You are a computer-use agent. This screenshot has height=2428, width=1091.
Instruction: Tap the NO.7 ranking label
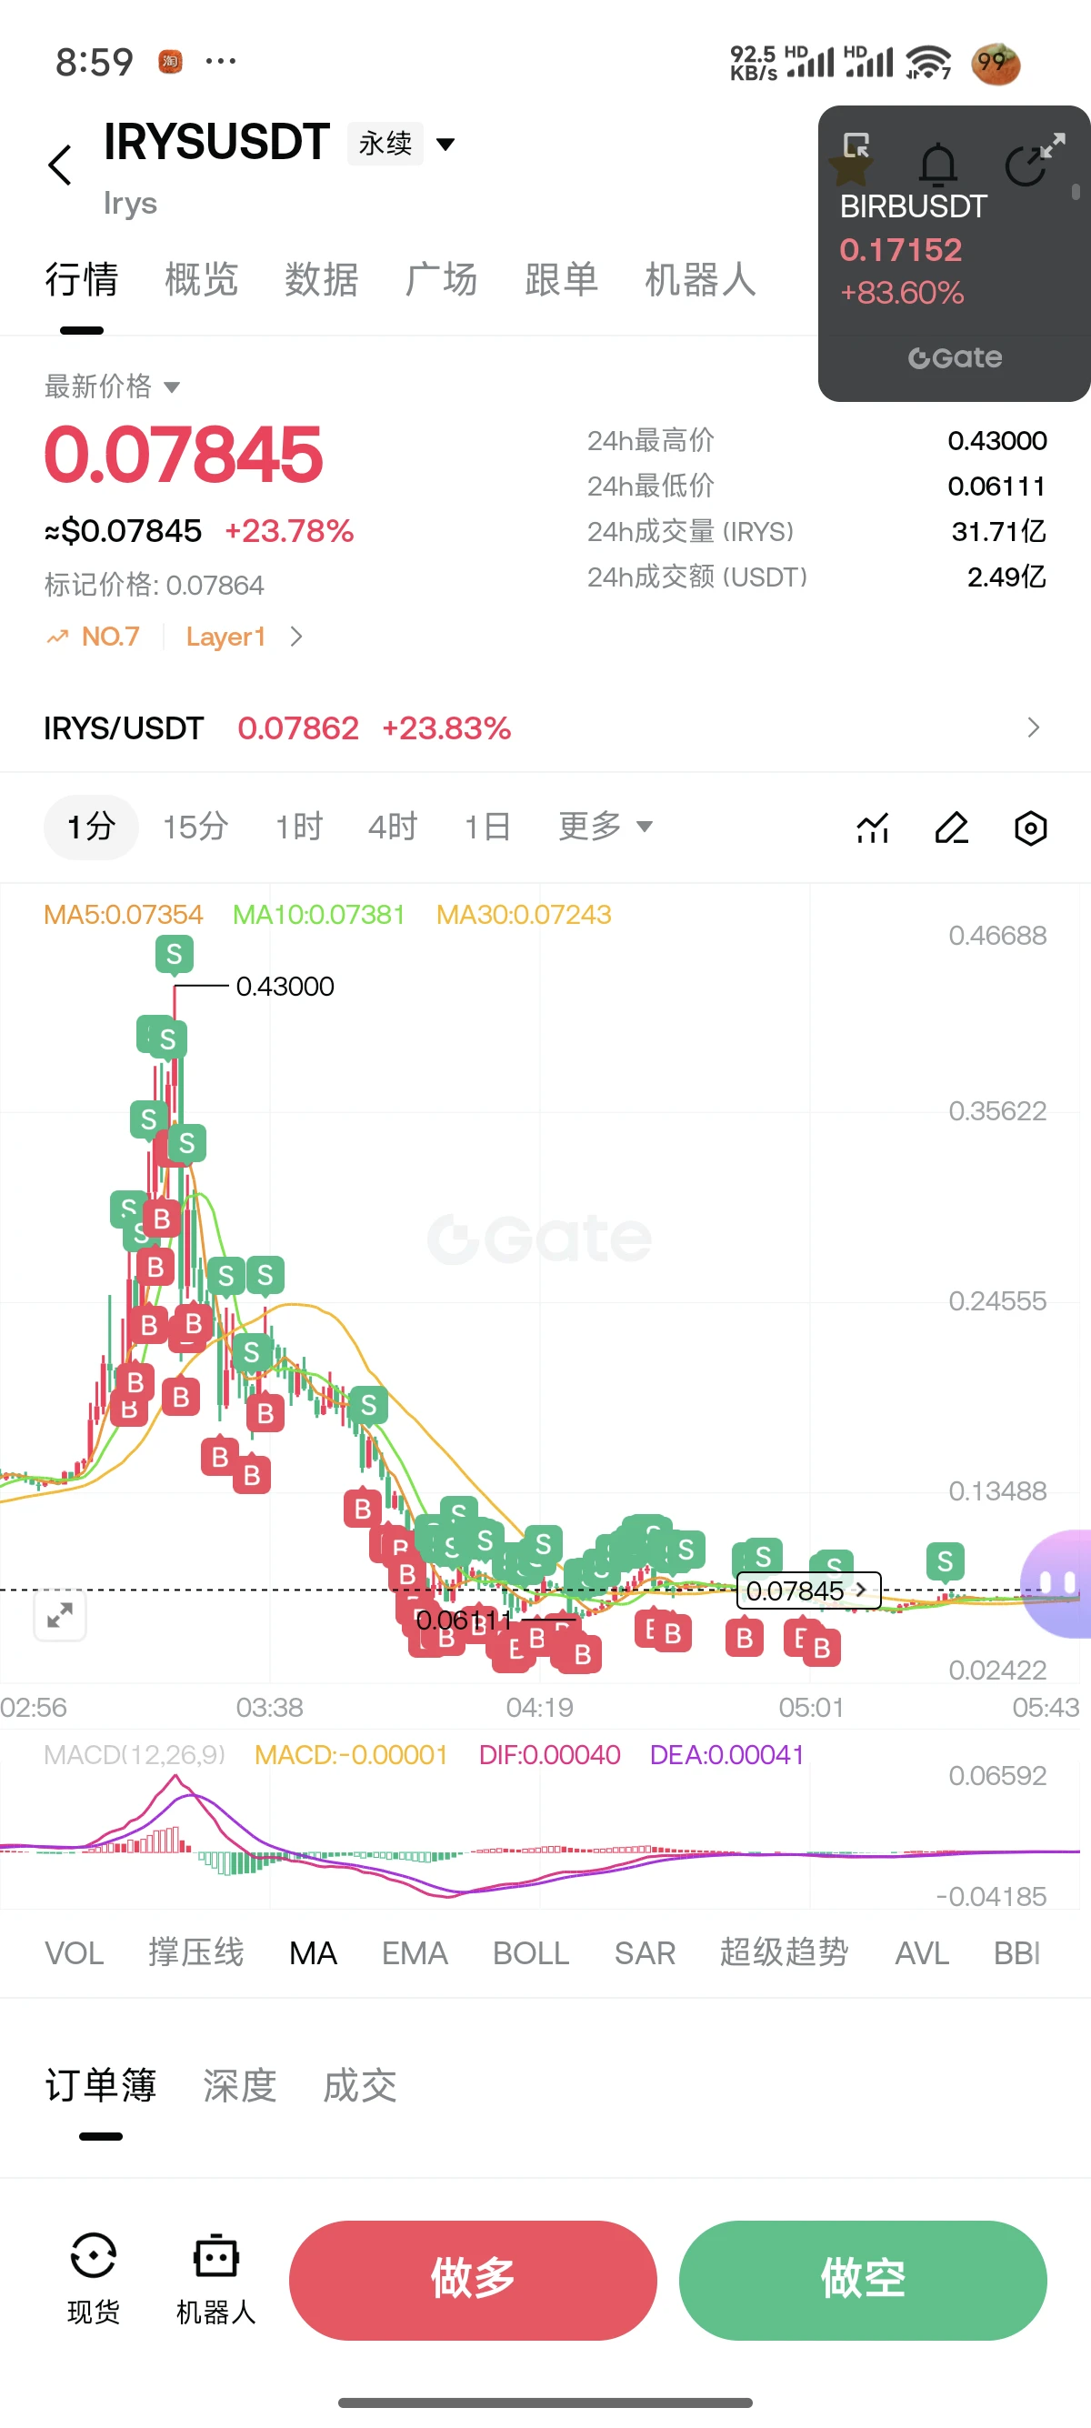(x=110, y=637)
